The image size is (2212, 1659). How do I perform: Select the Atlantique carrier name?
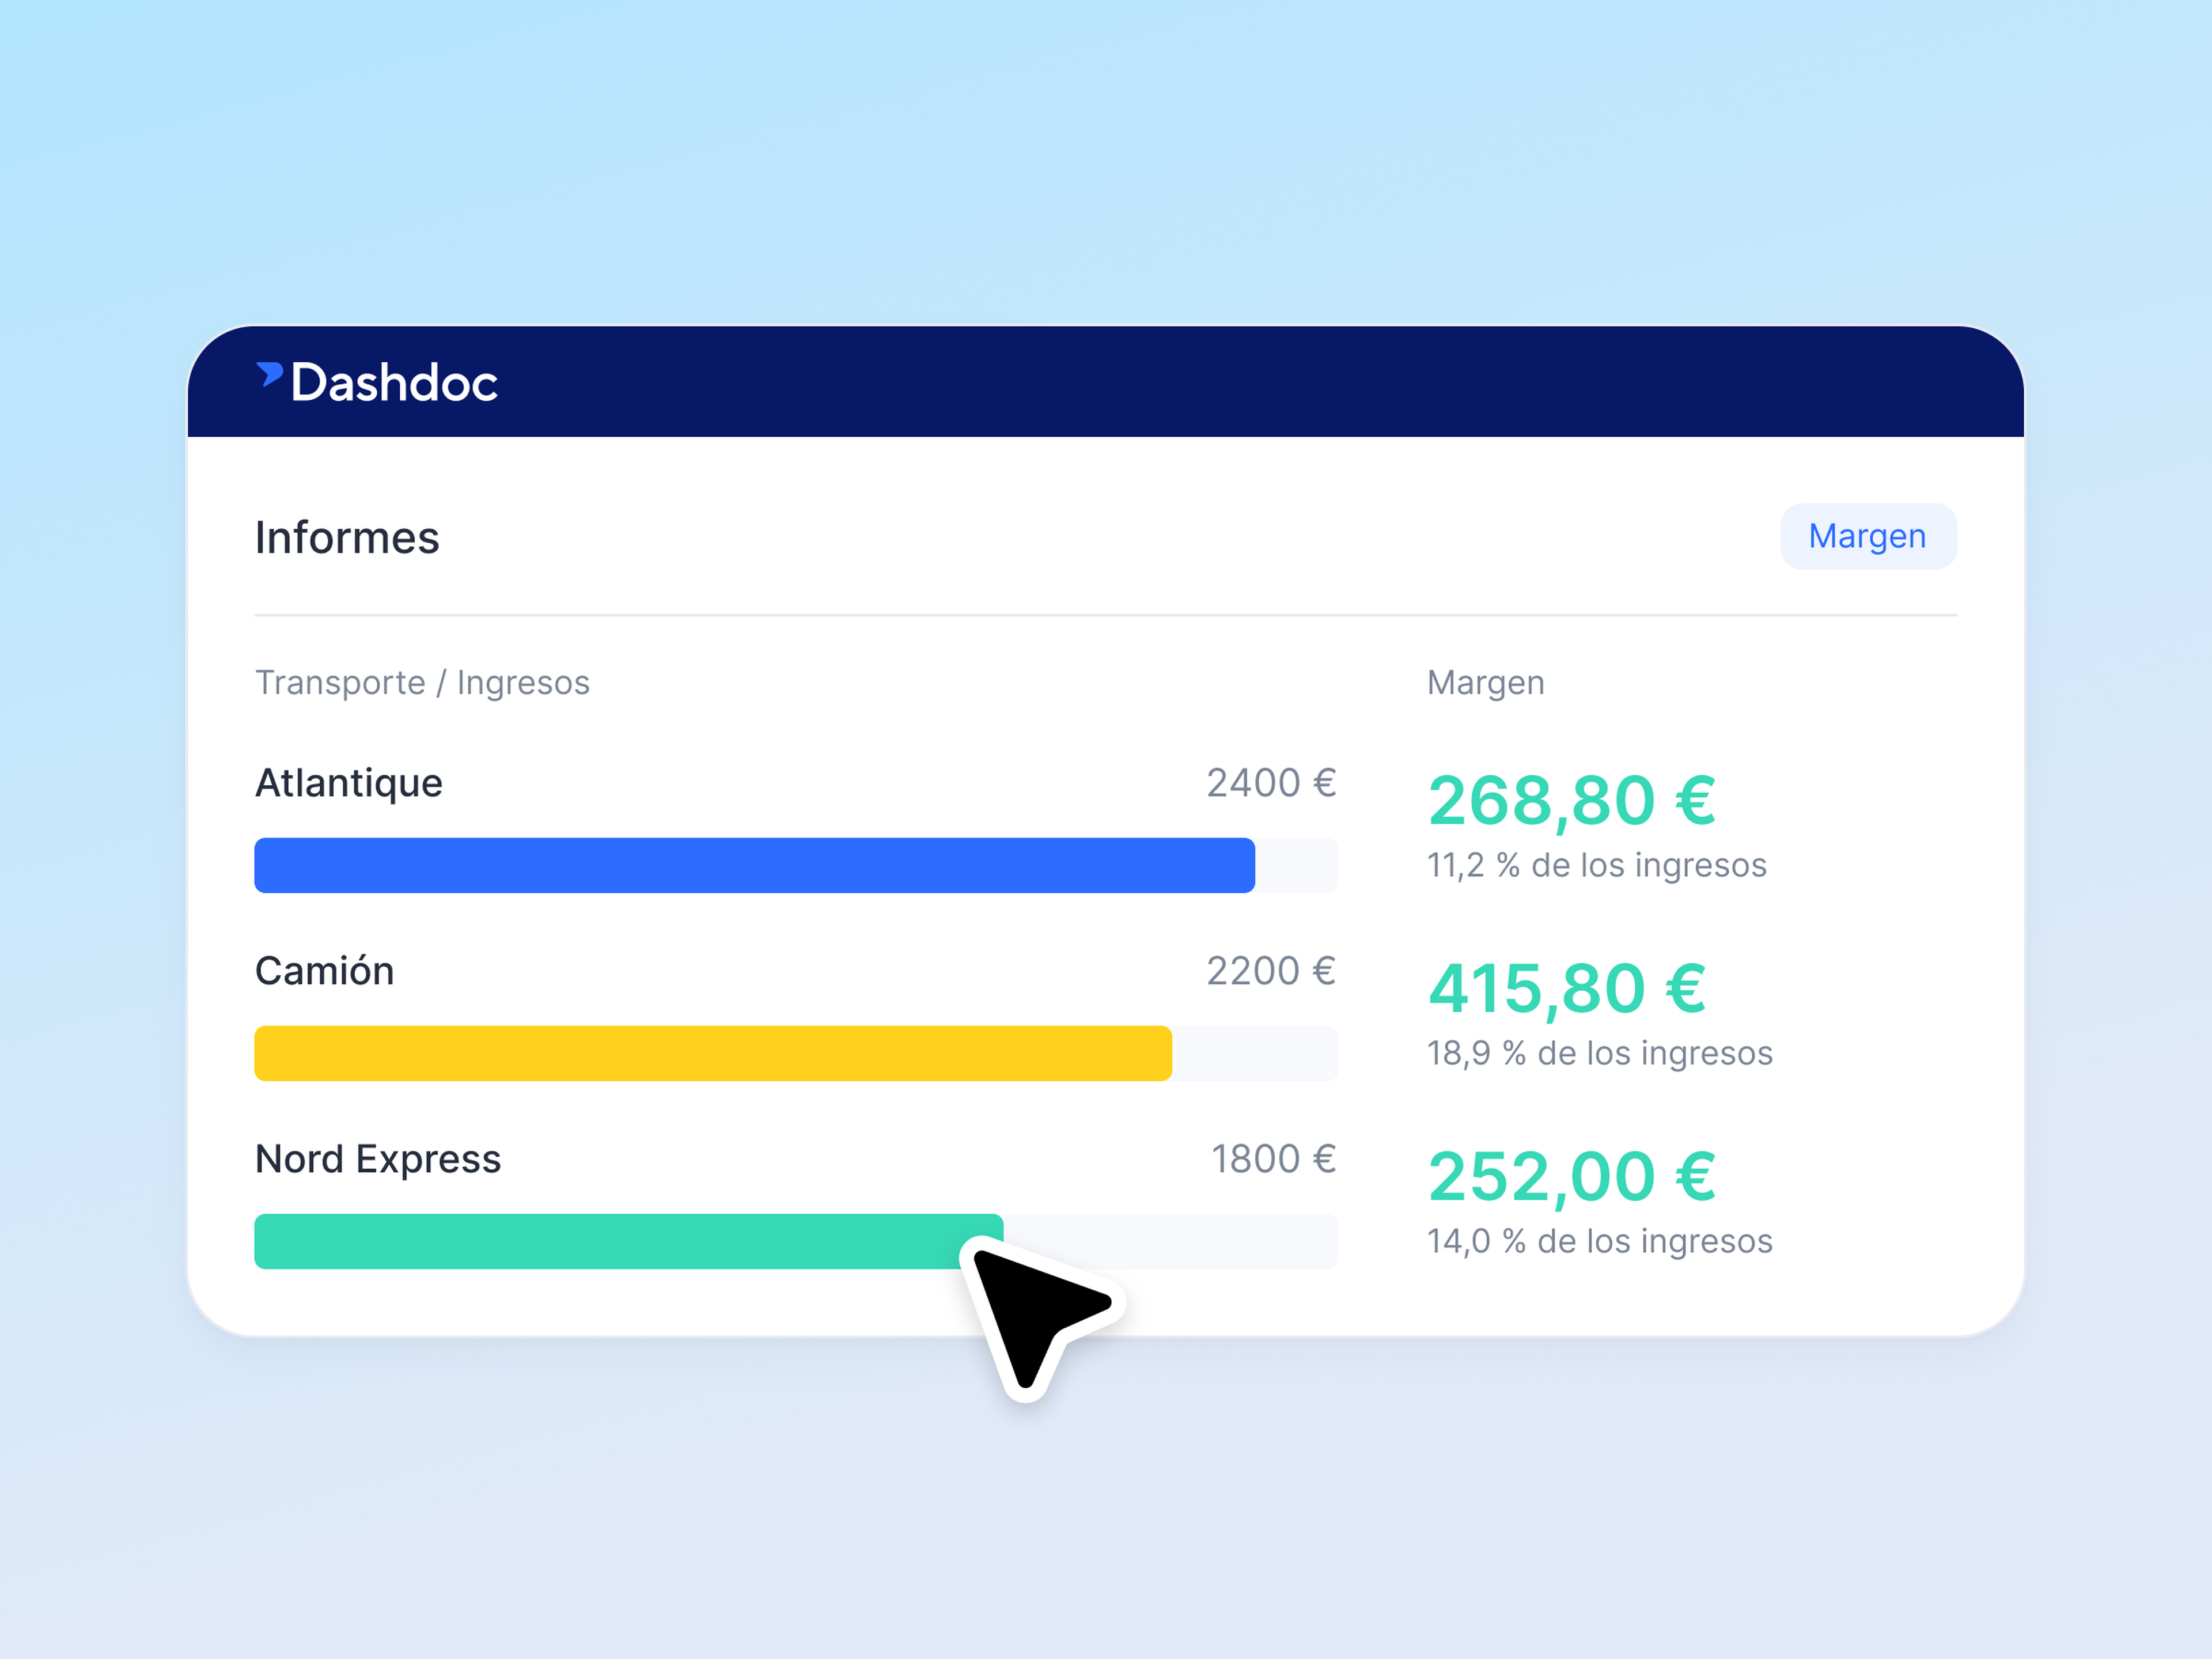349,783
